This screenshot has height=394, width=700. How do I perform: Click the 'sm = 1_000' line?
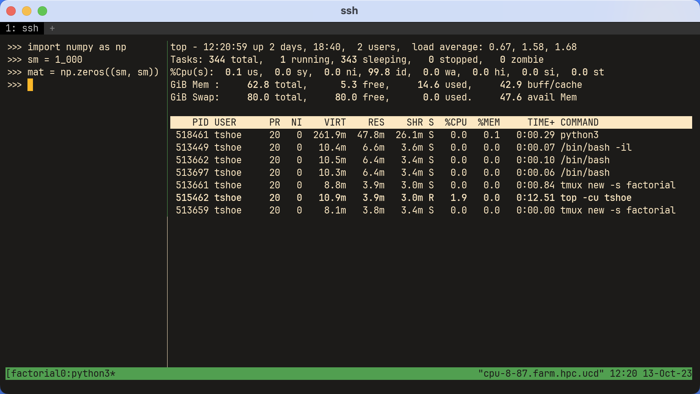(x=55, y=60)
